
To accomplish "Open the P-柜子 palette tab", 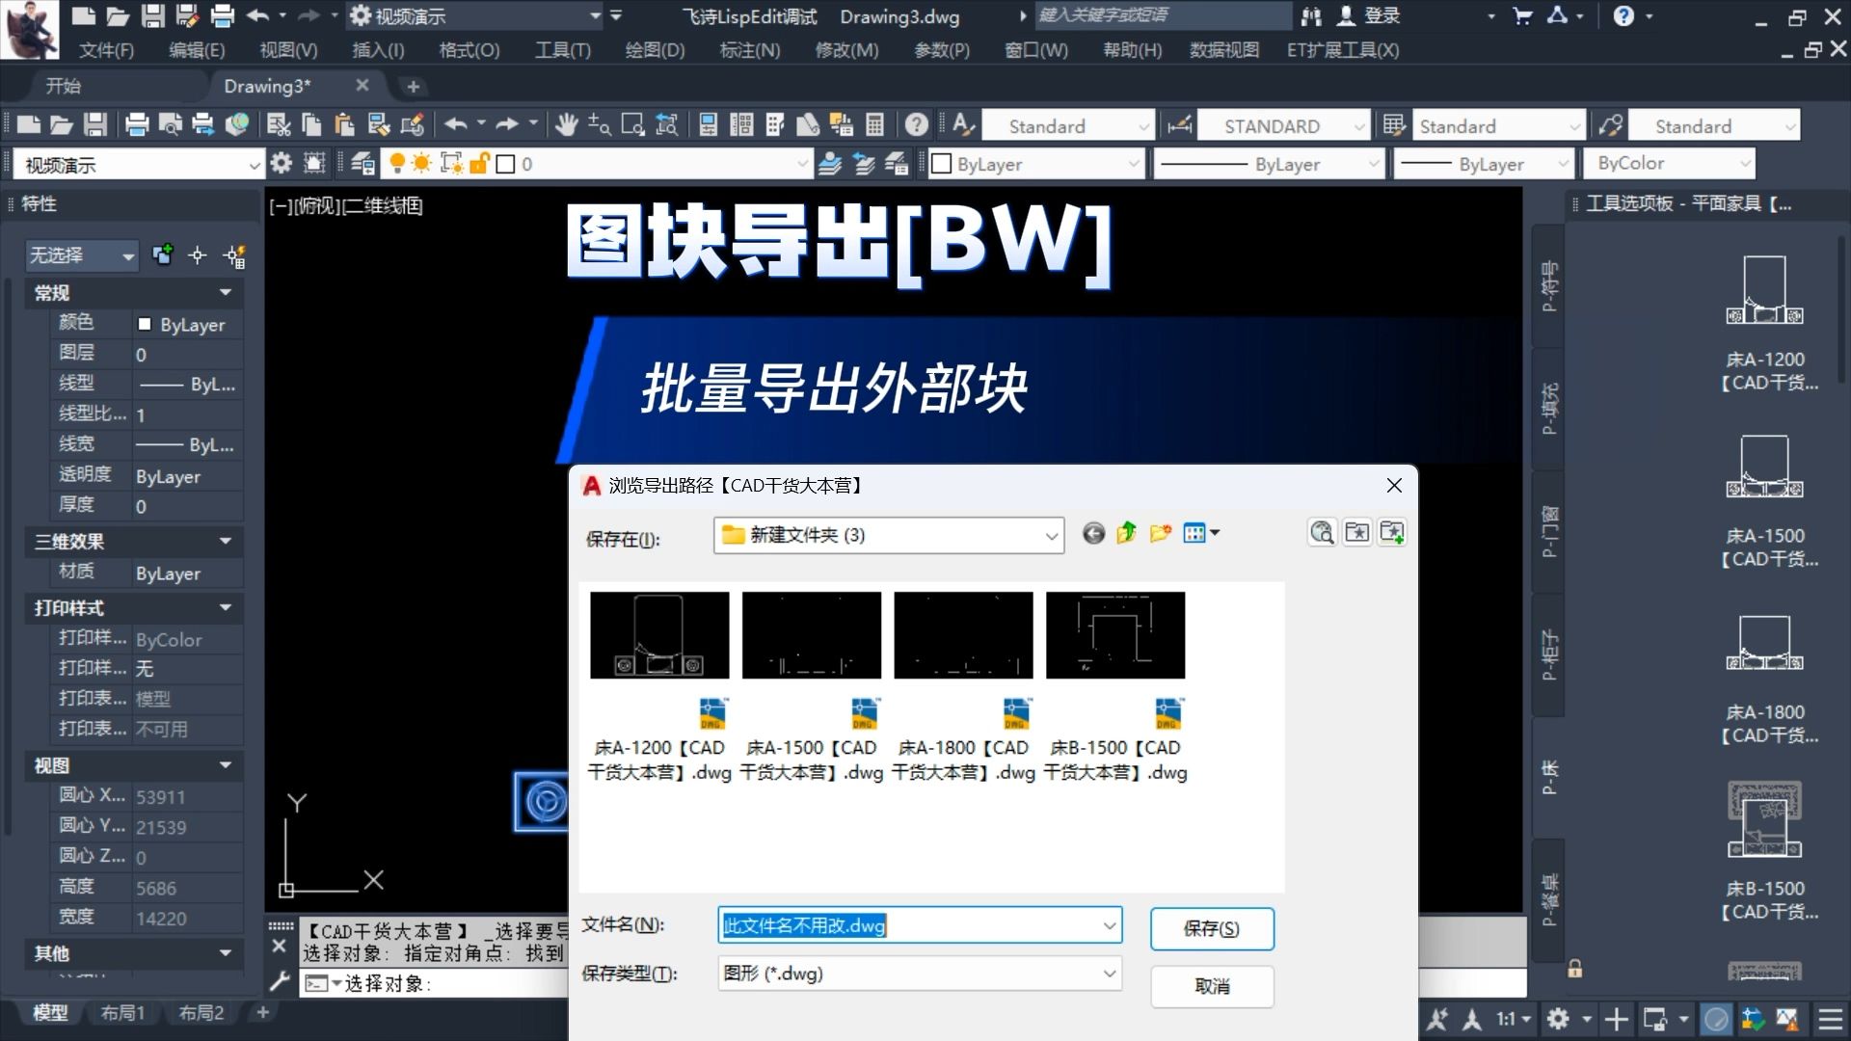I will 1548,655.
